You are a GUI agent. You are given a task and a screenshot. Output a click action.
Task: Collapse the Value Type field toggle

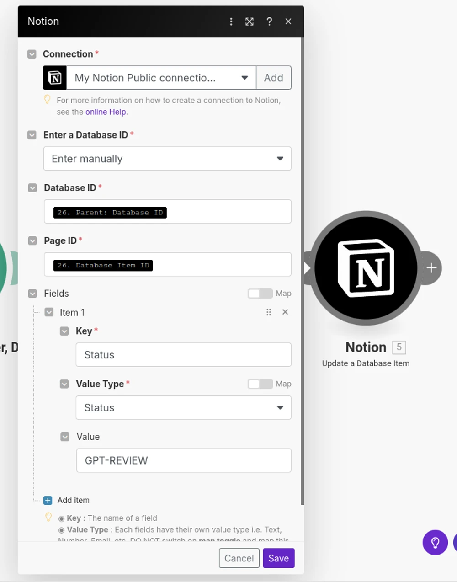(x=64, y=384)
